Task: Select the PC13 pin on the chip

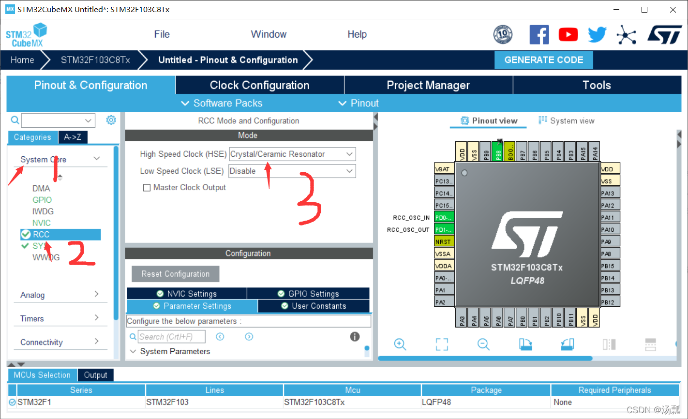Action: pos(444,181)
